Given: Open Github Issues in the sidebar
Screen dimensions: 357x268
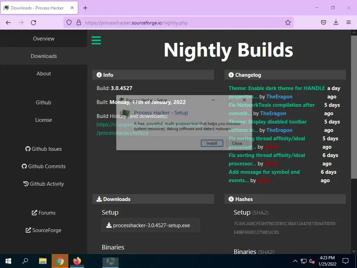Looking at the screenshot, I should click(44, 149).
